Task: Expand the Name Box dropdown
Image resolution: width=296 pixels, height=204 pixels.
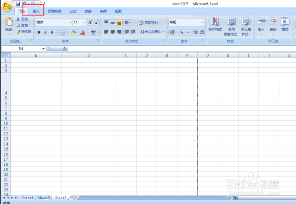Action: point(43,49)
